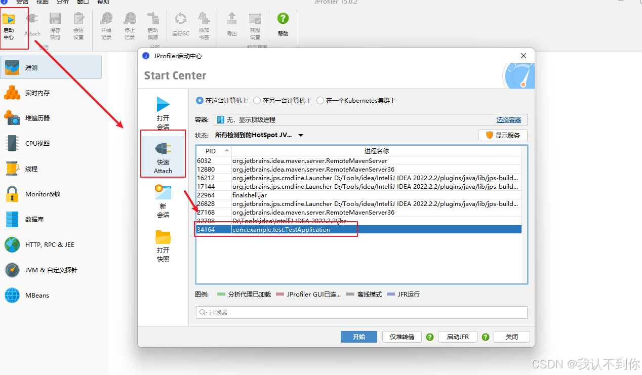Click the 选择容器 link
Image resolution: width=642 pixels, height=375 pixels.
tap(509, 120)
